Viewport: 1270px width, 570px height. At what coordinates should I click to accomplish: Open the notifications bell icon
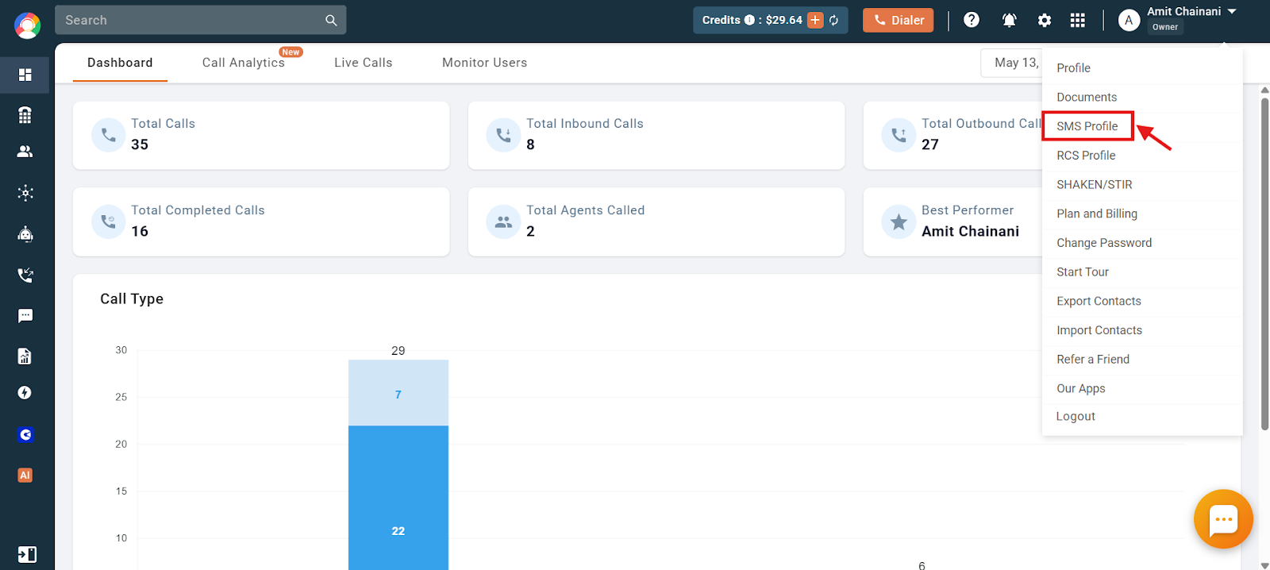tap(1009, 20)
